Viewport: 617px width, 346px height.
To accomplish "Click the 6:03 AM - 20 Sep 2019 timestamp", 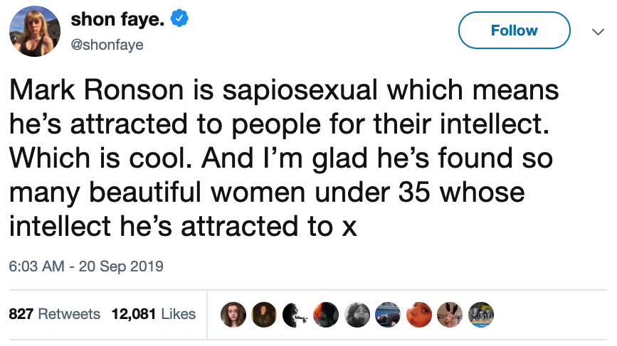I will tap(86, 267).
